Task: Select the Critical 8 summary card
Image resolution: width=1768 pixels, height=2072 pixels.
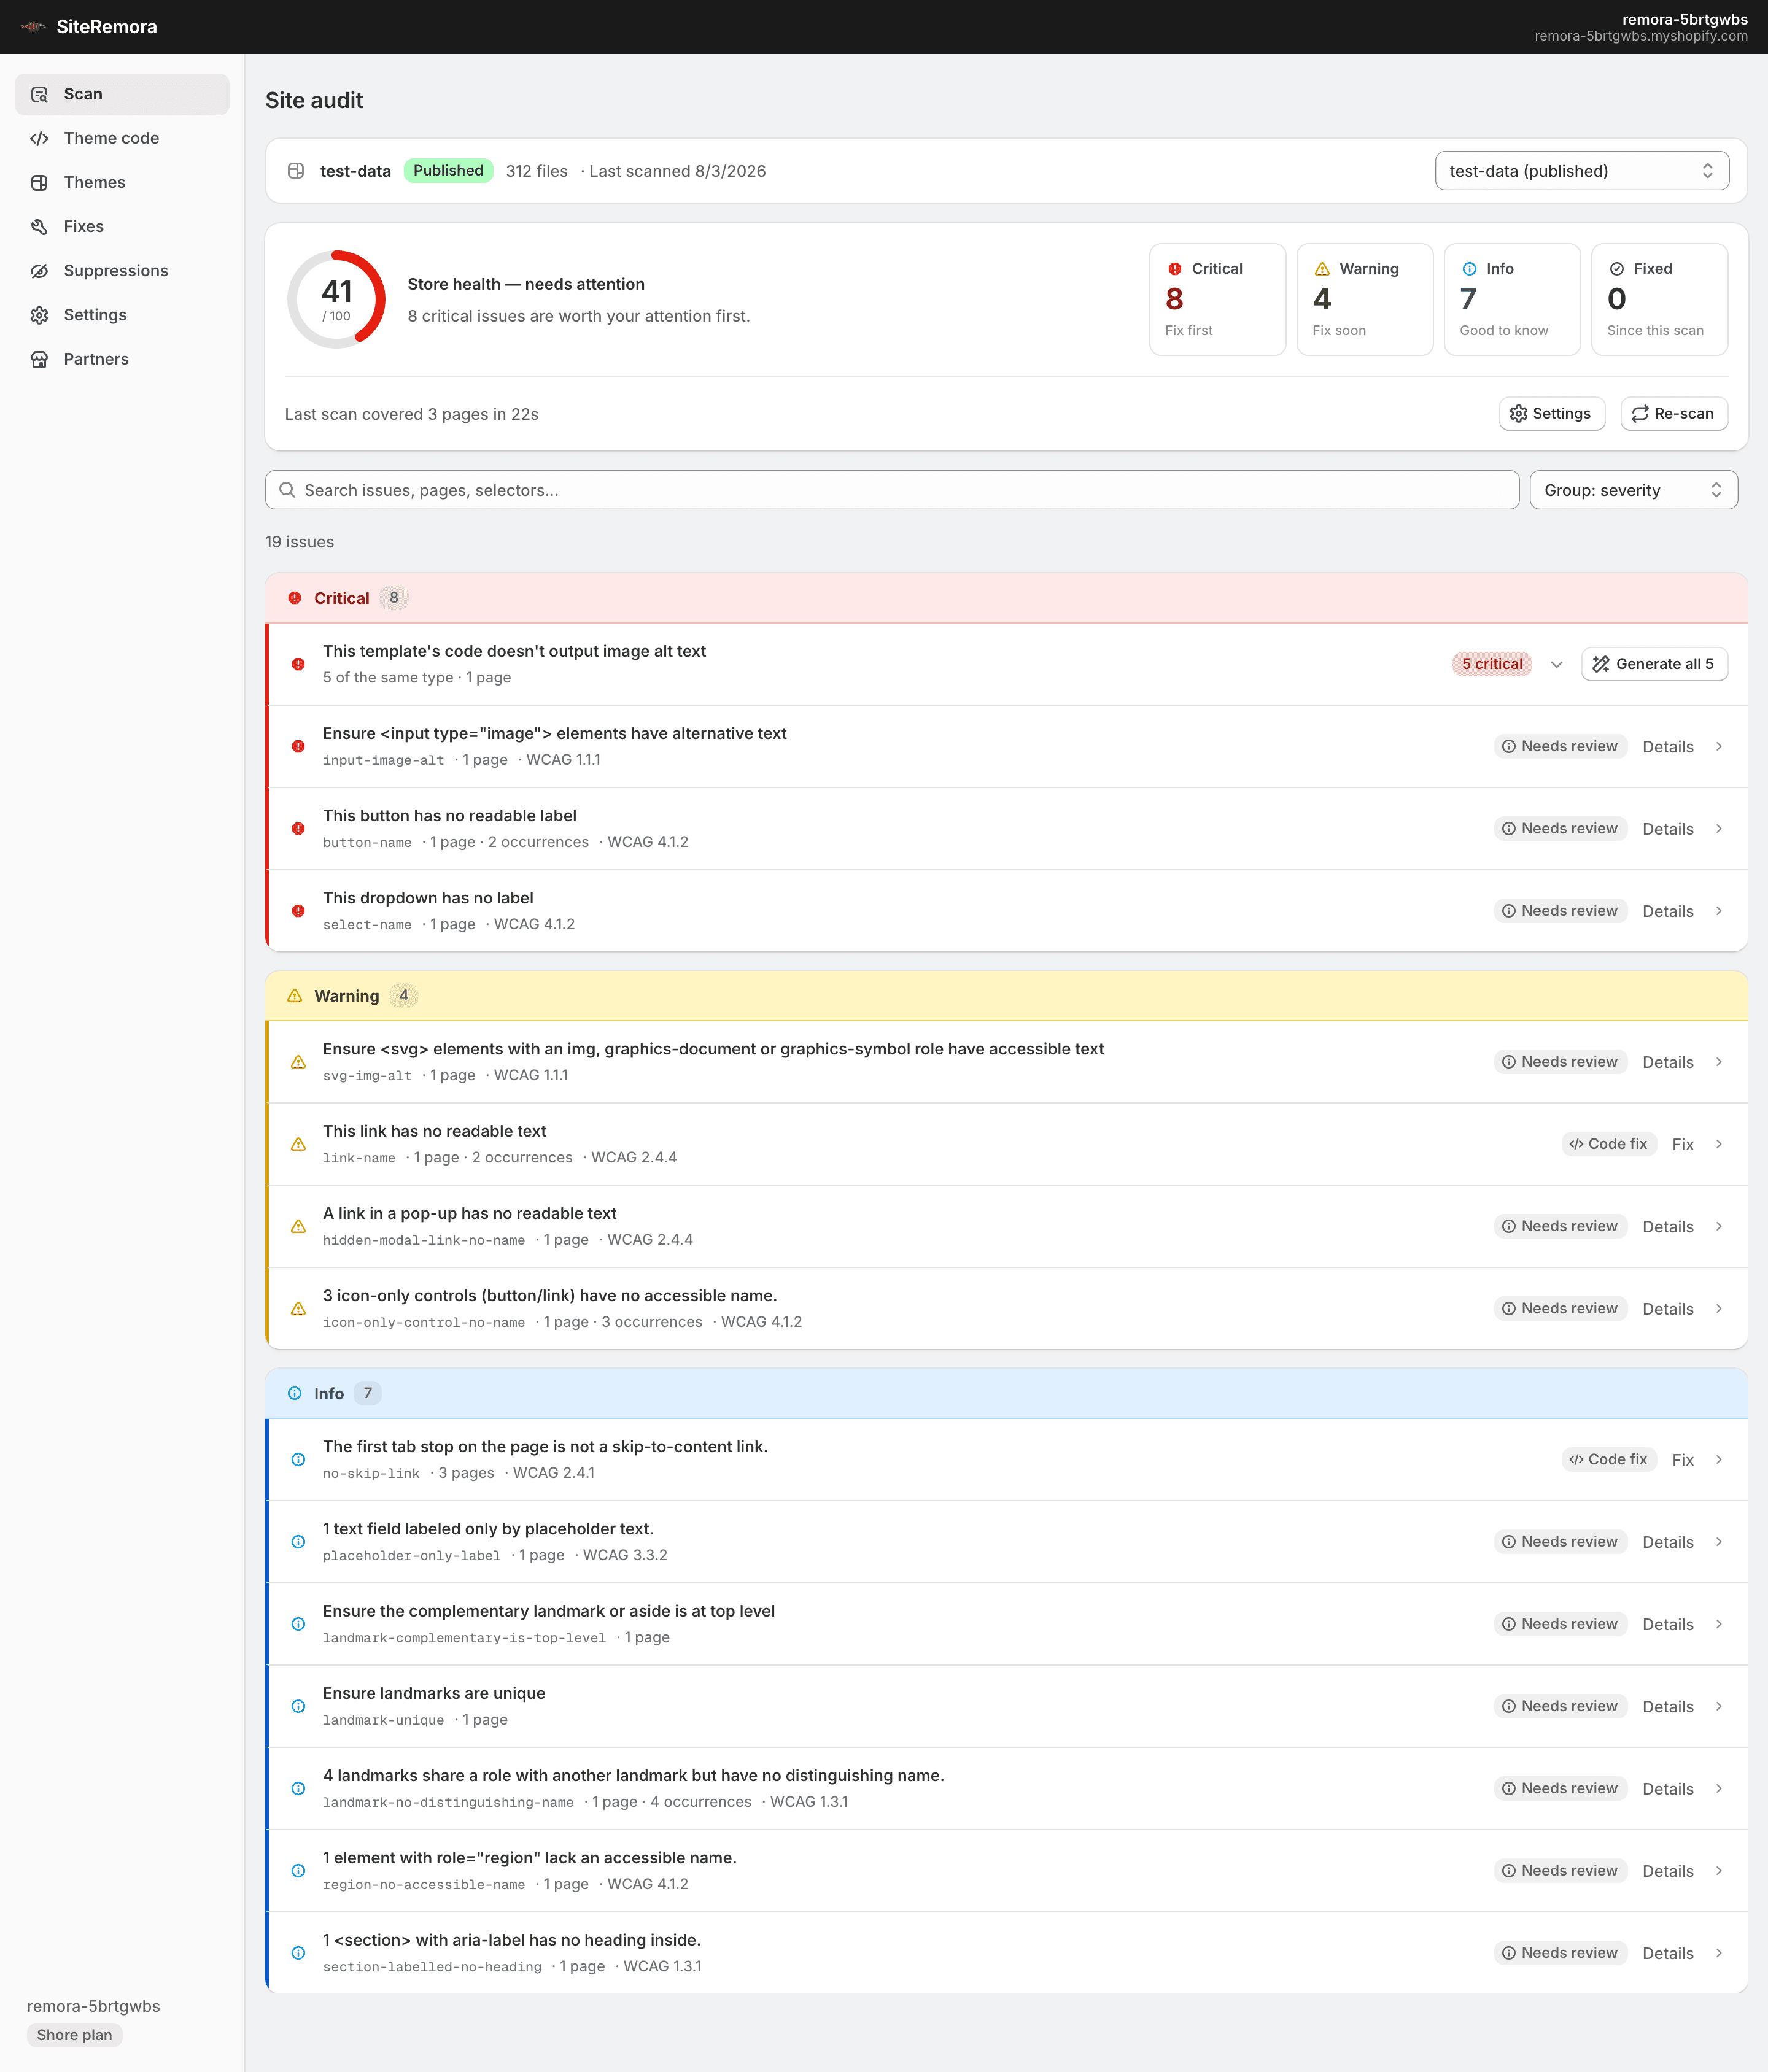Action: 1217,299
